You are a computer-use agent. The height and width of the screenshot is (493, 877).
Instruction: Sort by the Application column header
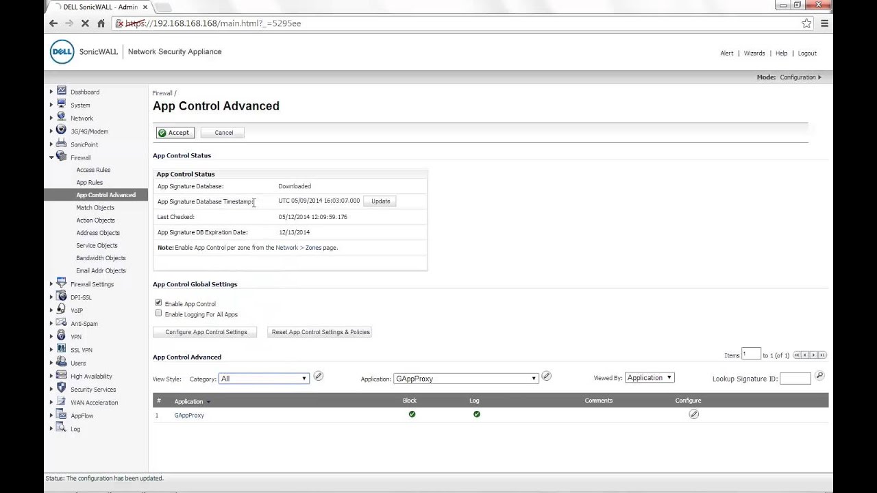(188, 401)
